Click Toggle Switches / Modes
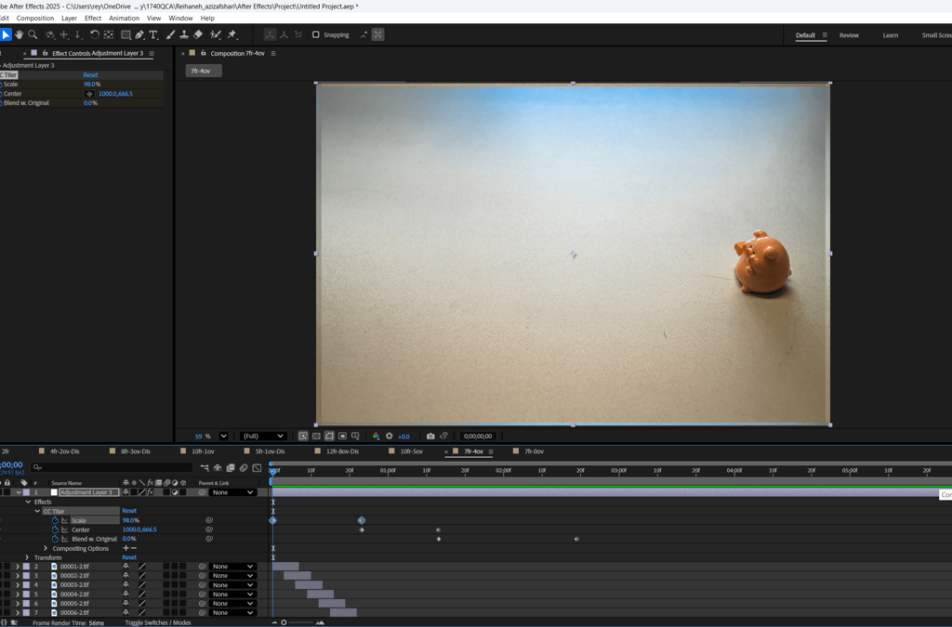This screenshot has width=952, height=627. coord(158,622)
